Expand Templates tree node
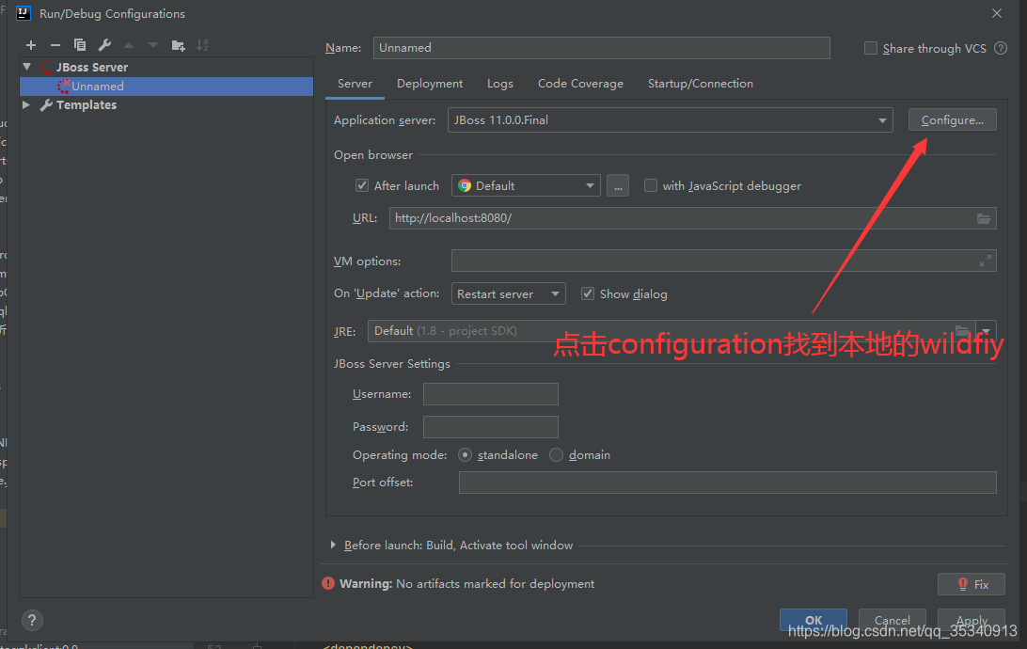The width and height of the screenshot is (1027, 649). coord(26,104)
